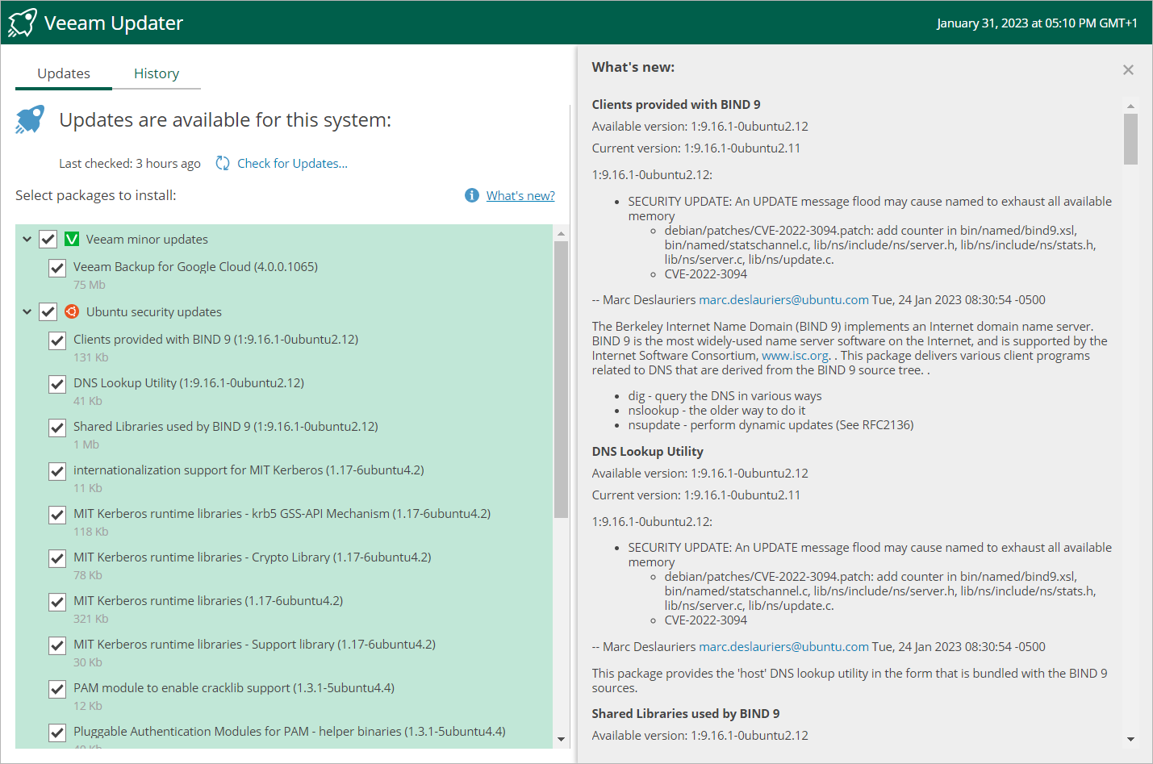Select the Veeam minor updates label

(x=147, y=239)
